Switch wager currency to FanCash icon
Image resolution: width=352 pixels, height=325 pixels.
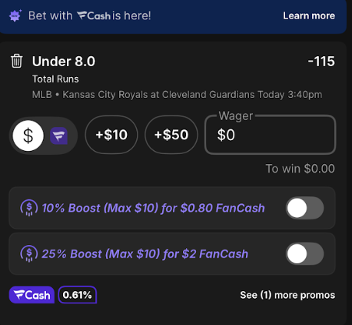point(58,136)
